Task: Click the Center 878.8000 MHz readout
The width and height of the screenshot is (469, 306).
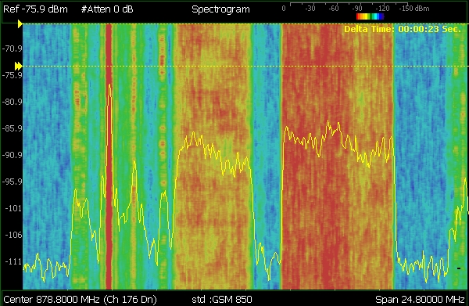Action: click(80, 299)
